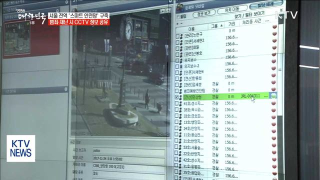
Task: Click the green status icon in highlighted row
Action: click(273, 95)
